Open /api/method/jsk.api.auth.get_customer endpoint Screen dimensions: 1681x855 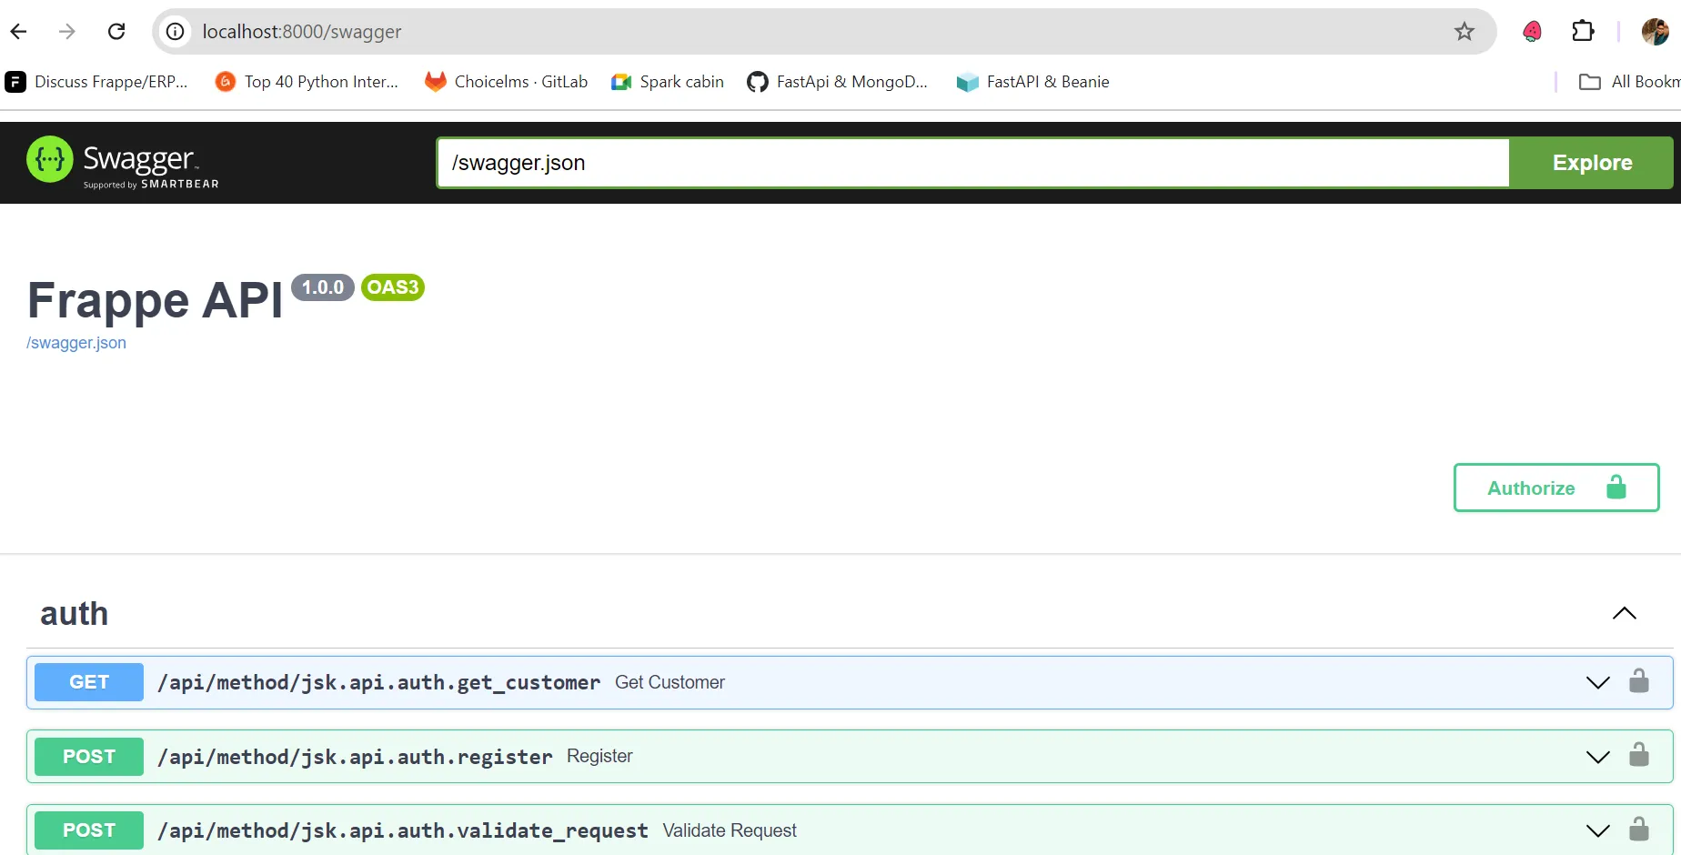coord(379,682)
